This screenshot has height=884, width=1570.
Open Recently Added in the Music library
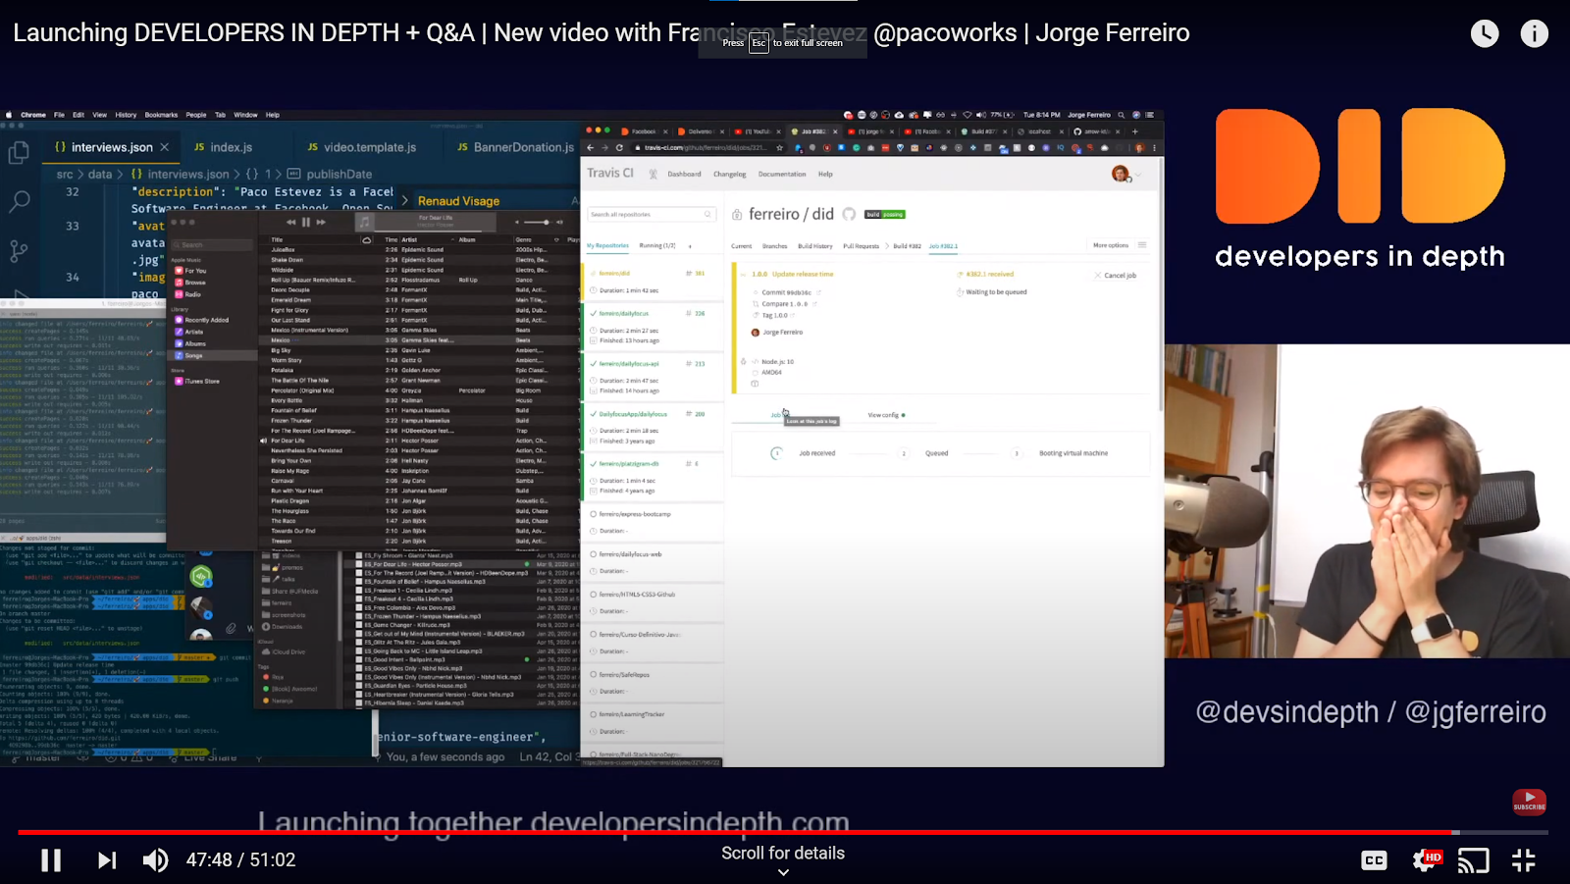[x=201, y=320]
